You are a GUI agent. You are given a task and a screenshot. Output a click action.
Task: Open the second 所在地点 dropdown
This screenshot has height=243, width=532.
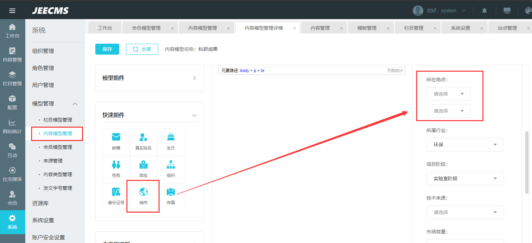click(x=449, y=111)
